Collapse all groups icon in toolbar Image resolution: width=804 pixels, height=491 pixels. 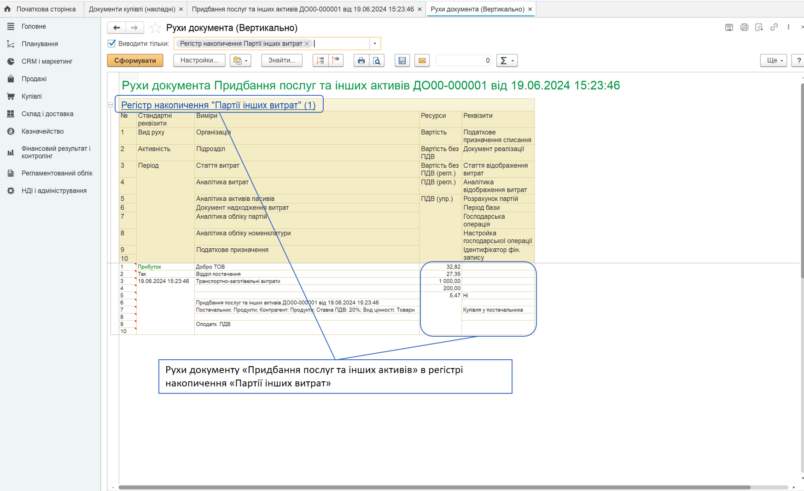pos(336,60)
